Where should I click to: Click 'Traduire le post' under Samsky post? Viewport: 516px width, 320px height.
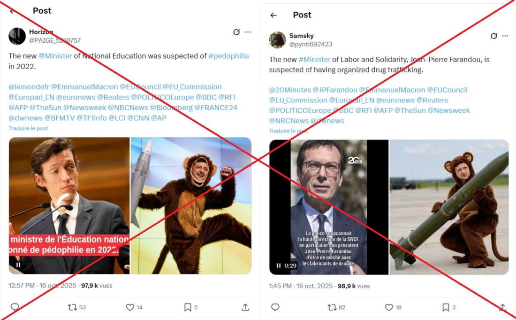[289, 131]
